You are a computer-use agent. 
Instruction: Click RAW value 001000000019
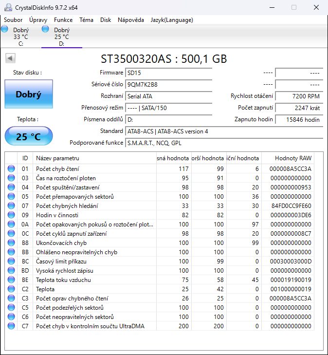point(291,289)
